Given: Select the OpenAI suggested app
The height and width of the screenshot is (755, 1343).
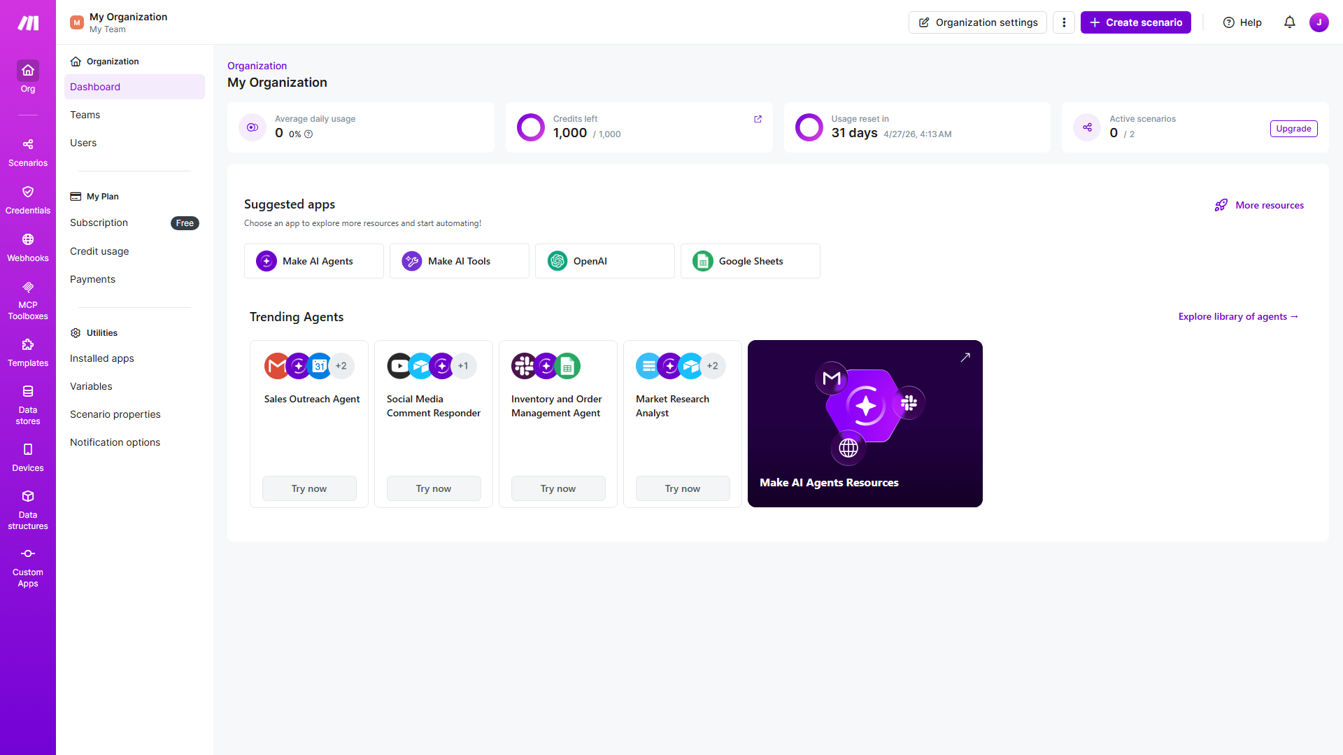Looking at the screenshot, I should coord(605,261).
